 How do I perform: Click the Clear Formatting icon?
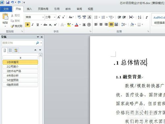tap(79, 17)
